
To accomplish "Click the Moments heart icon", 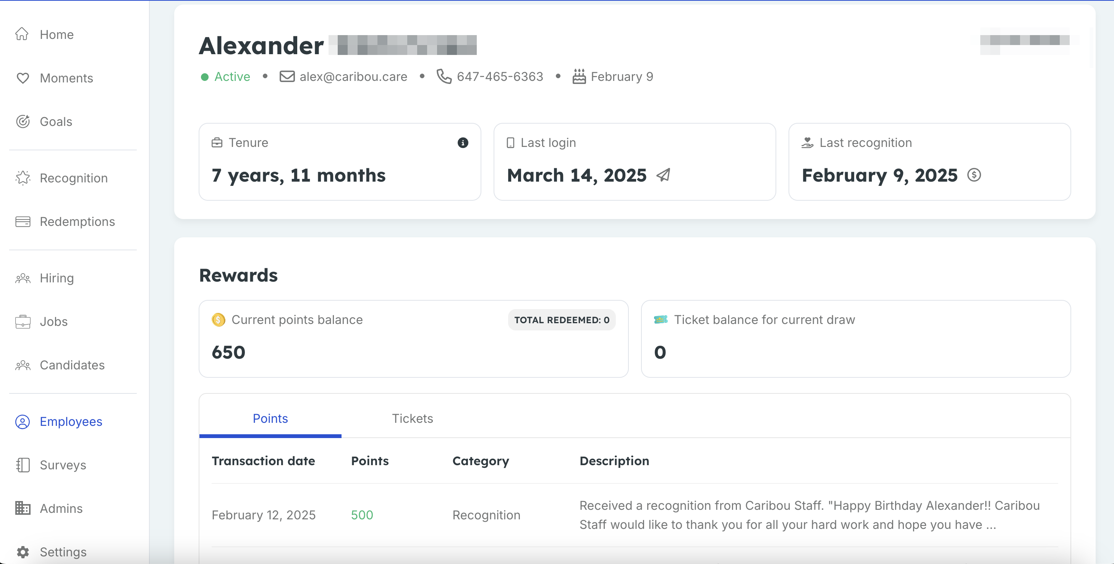I will [x=23, y=78].
